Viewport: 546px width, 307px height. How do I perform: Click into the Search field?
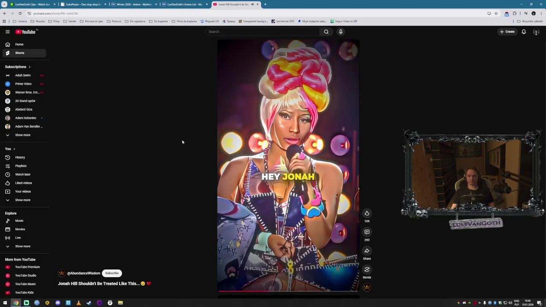click(x=262, y=32)
